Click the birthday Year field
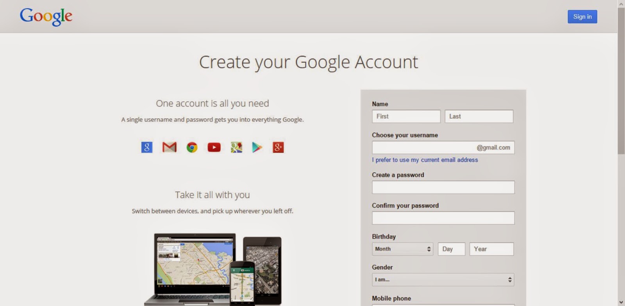 click(x=491, y=249)
